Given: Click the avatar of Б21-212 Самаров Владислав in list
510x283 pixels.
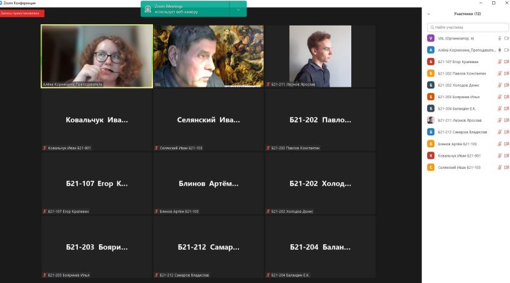Looking at the screenshot, I should 431,132.
